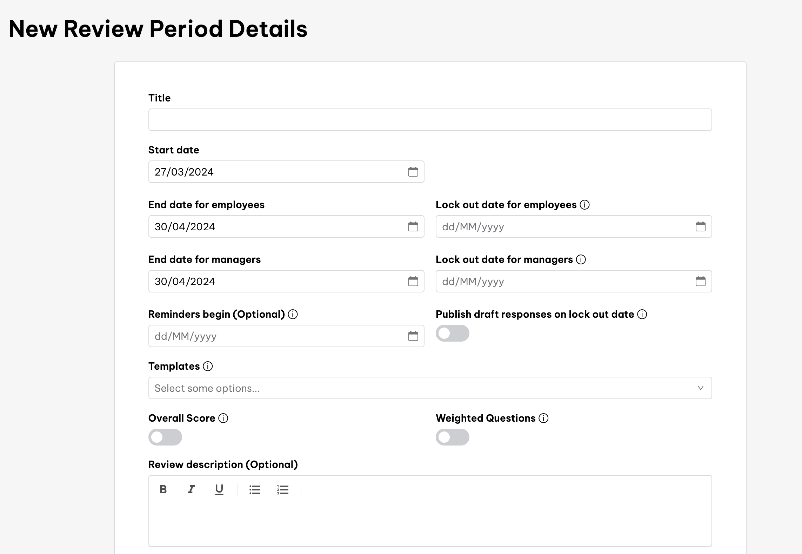Enable Publish draft responses on lock out date
This screenshot has height=554, width=802.
pos(453,333)
